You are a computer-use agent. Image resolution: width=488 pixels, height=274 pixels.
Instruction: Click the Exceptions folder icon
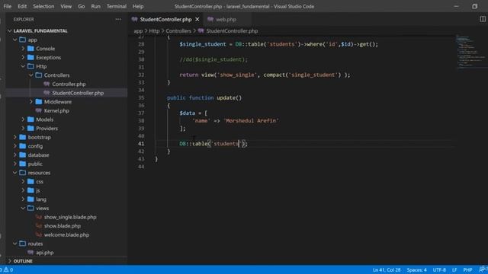[x=30, y=58]
